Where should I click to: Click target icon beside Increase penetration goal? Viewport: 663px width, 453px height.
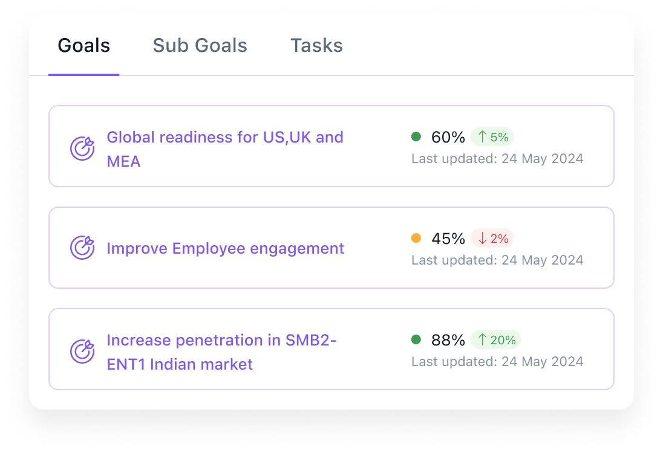[x=82, y=352]
